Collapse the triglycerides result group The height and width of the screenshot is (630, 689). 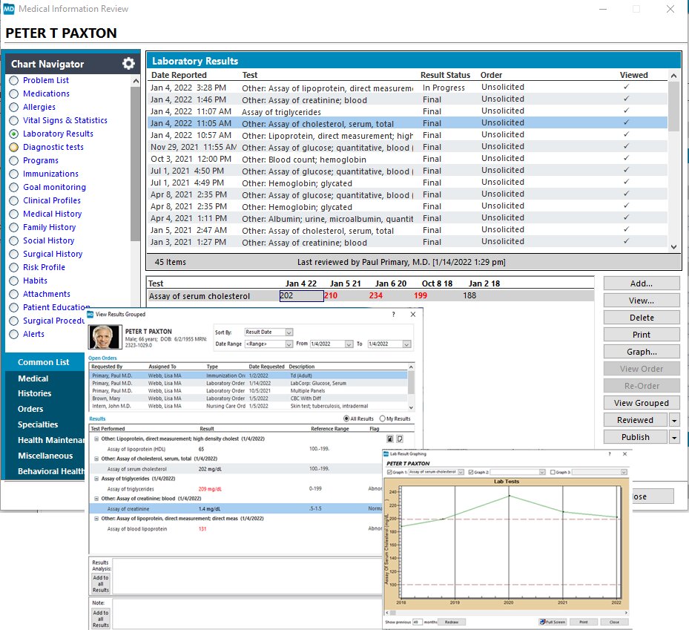tap(94, 479)
